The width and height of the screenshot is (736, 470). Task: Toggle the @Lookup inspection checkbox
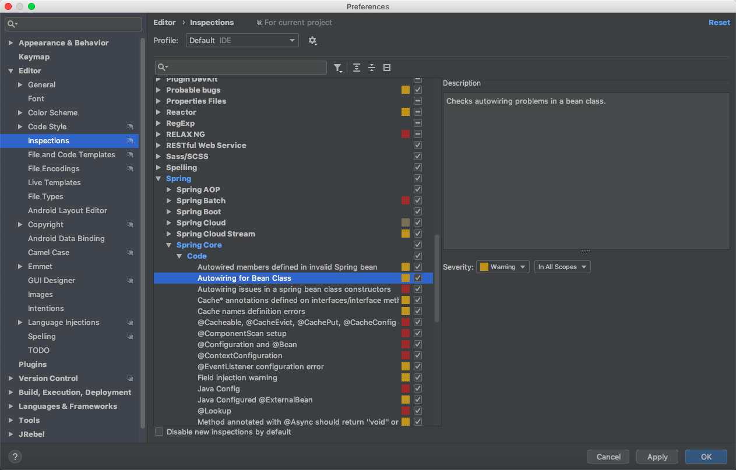tap(418, 411)
